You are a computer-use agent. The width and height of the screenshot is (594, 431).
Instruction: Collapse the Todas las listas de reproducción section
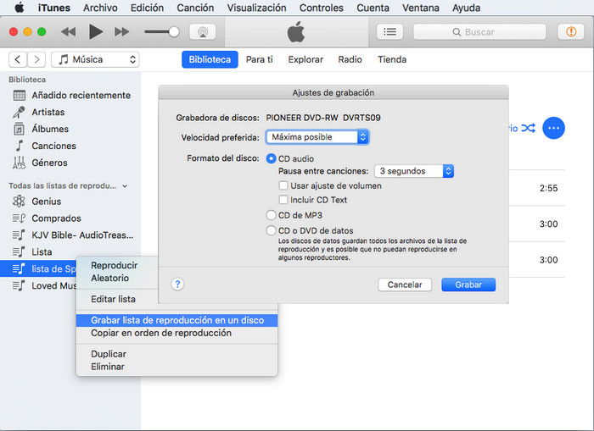pos(125,186)
